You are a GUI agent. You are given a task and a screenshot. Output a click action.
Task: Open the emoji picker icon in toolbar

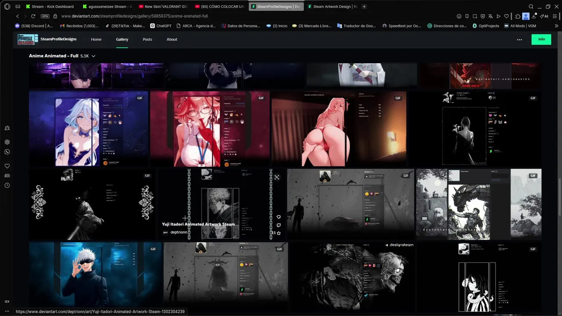pyautogui.click(x=459, y=16)
